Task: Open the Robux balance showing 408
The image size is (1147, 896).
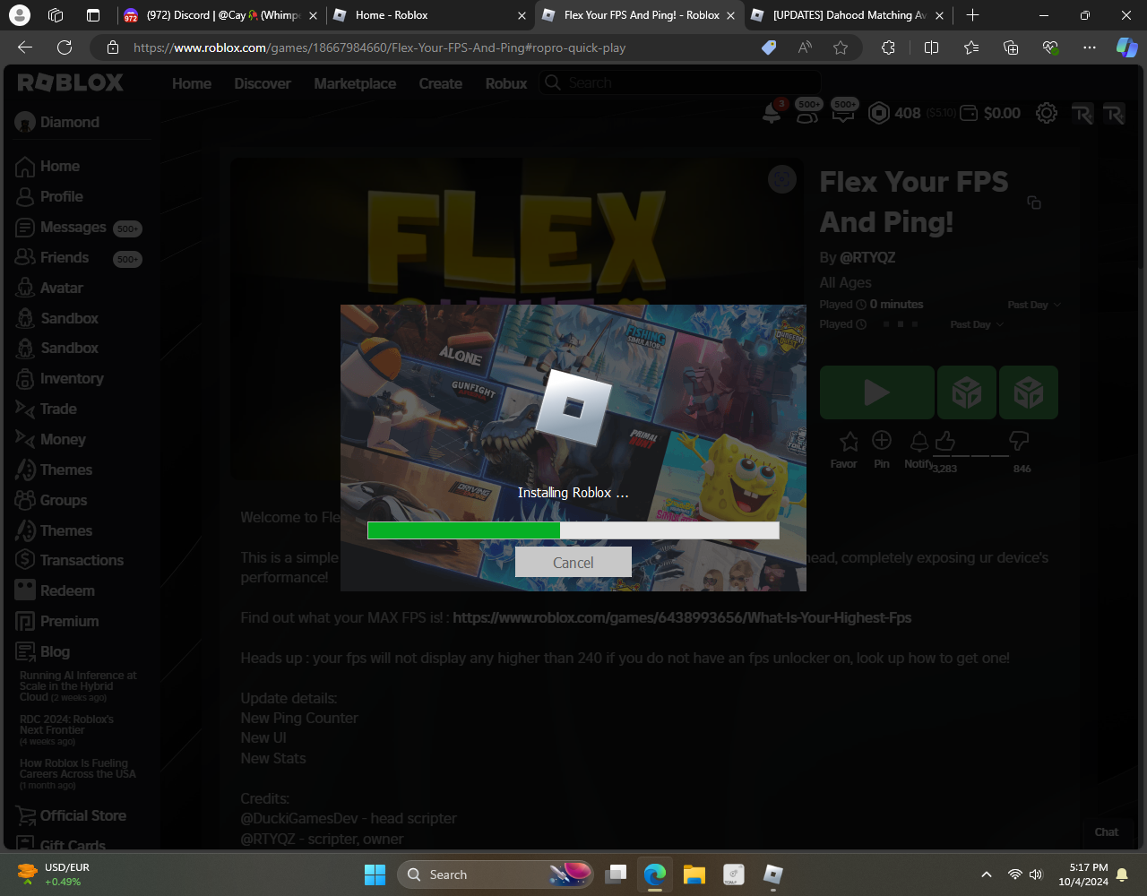Action: pos(894,113)
